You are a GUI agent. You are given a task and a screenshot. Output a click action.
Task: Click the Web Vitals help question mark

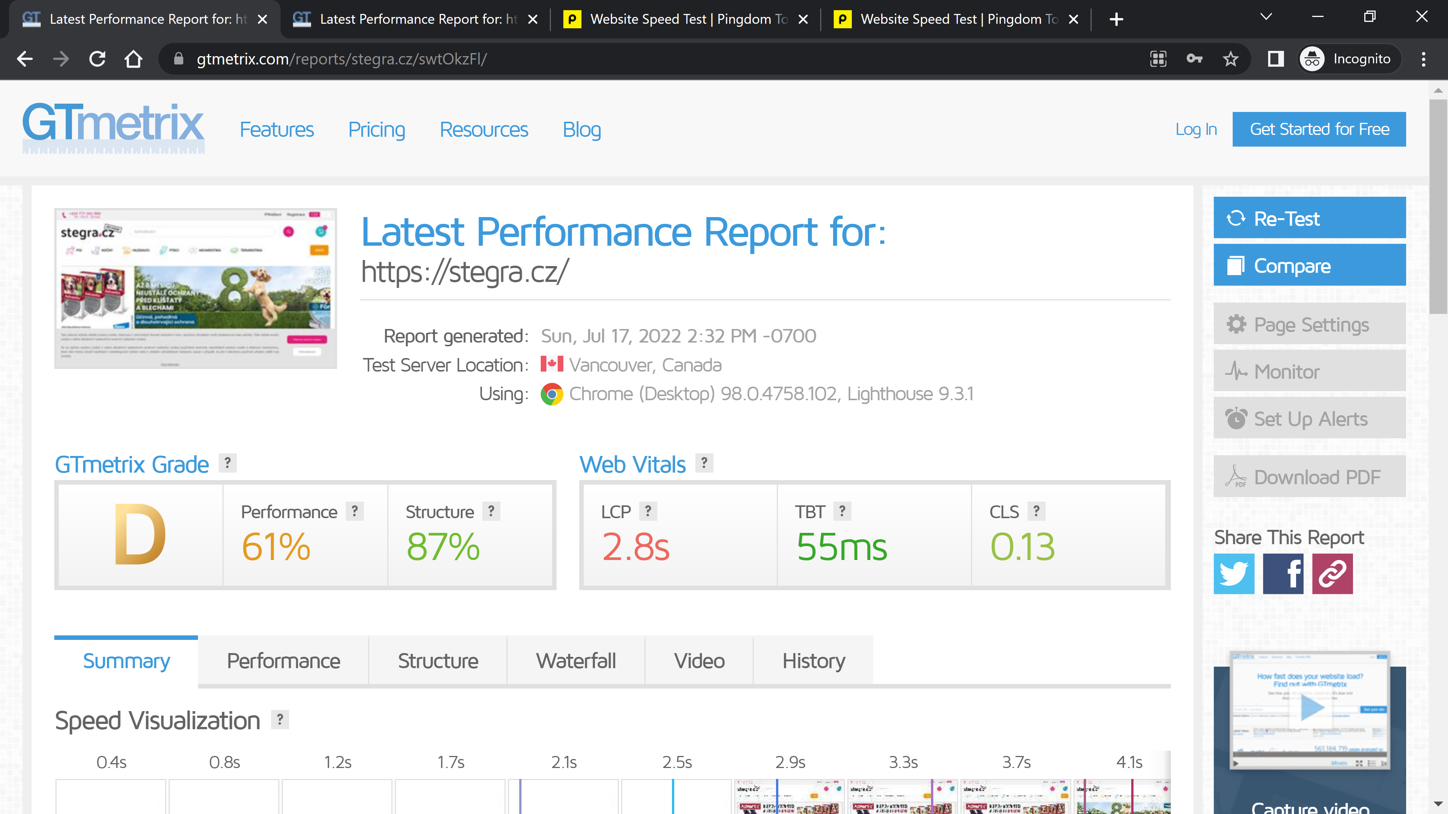coord(704,463)
